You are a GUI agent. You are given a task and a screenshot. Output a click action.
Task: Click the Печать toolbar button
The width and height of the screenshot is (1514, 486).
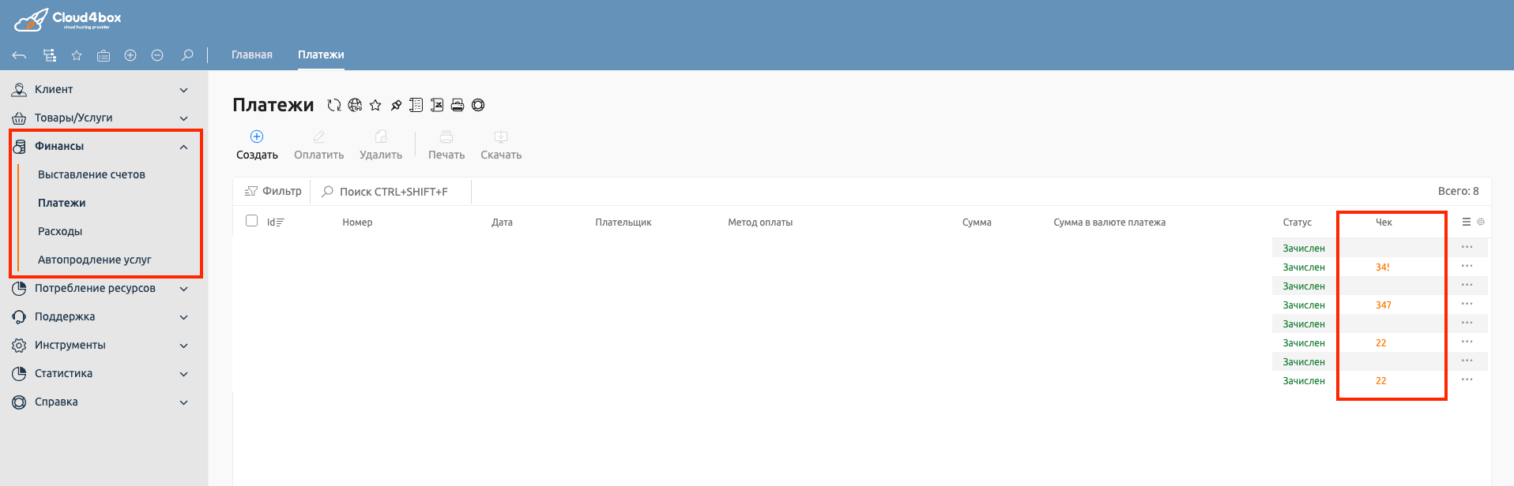(446, 145)
